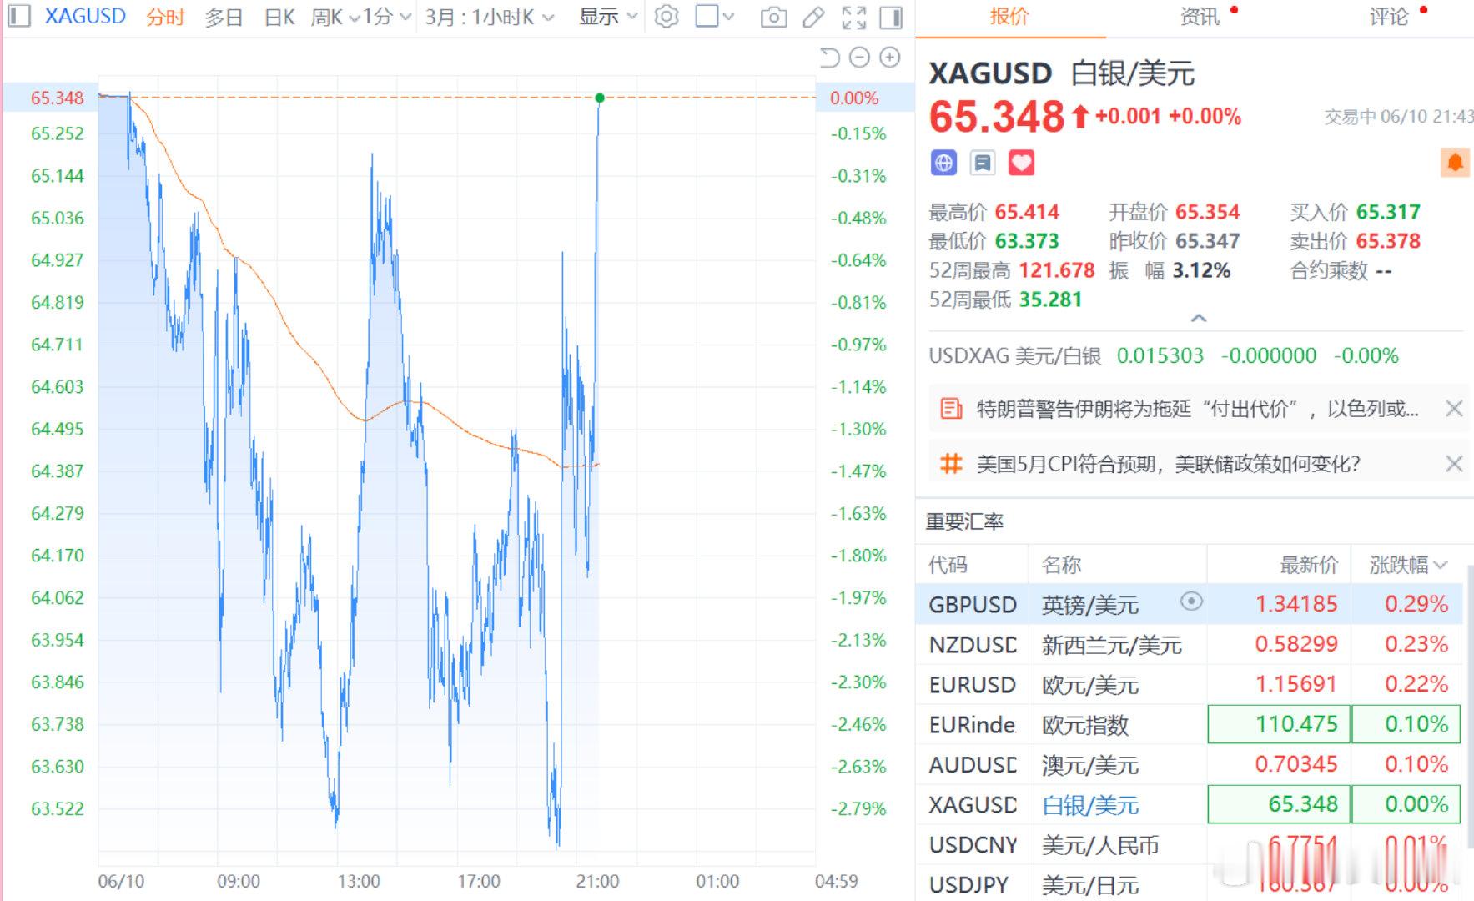
Task: Click the 买入价 65.317 value
Action: [x=1388, y=212]
